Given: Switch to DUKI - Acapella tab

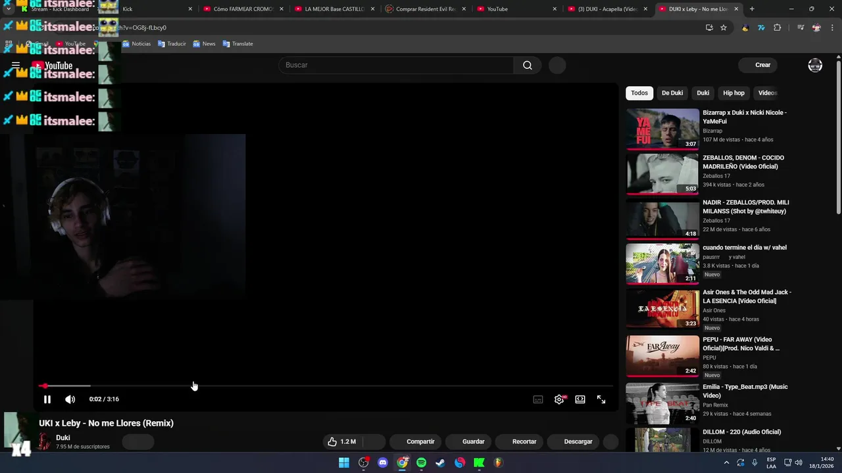Looking at the screenshot, I should [607, 9].
